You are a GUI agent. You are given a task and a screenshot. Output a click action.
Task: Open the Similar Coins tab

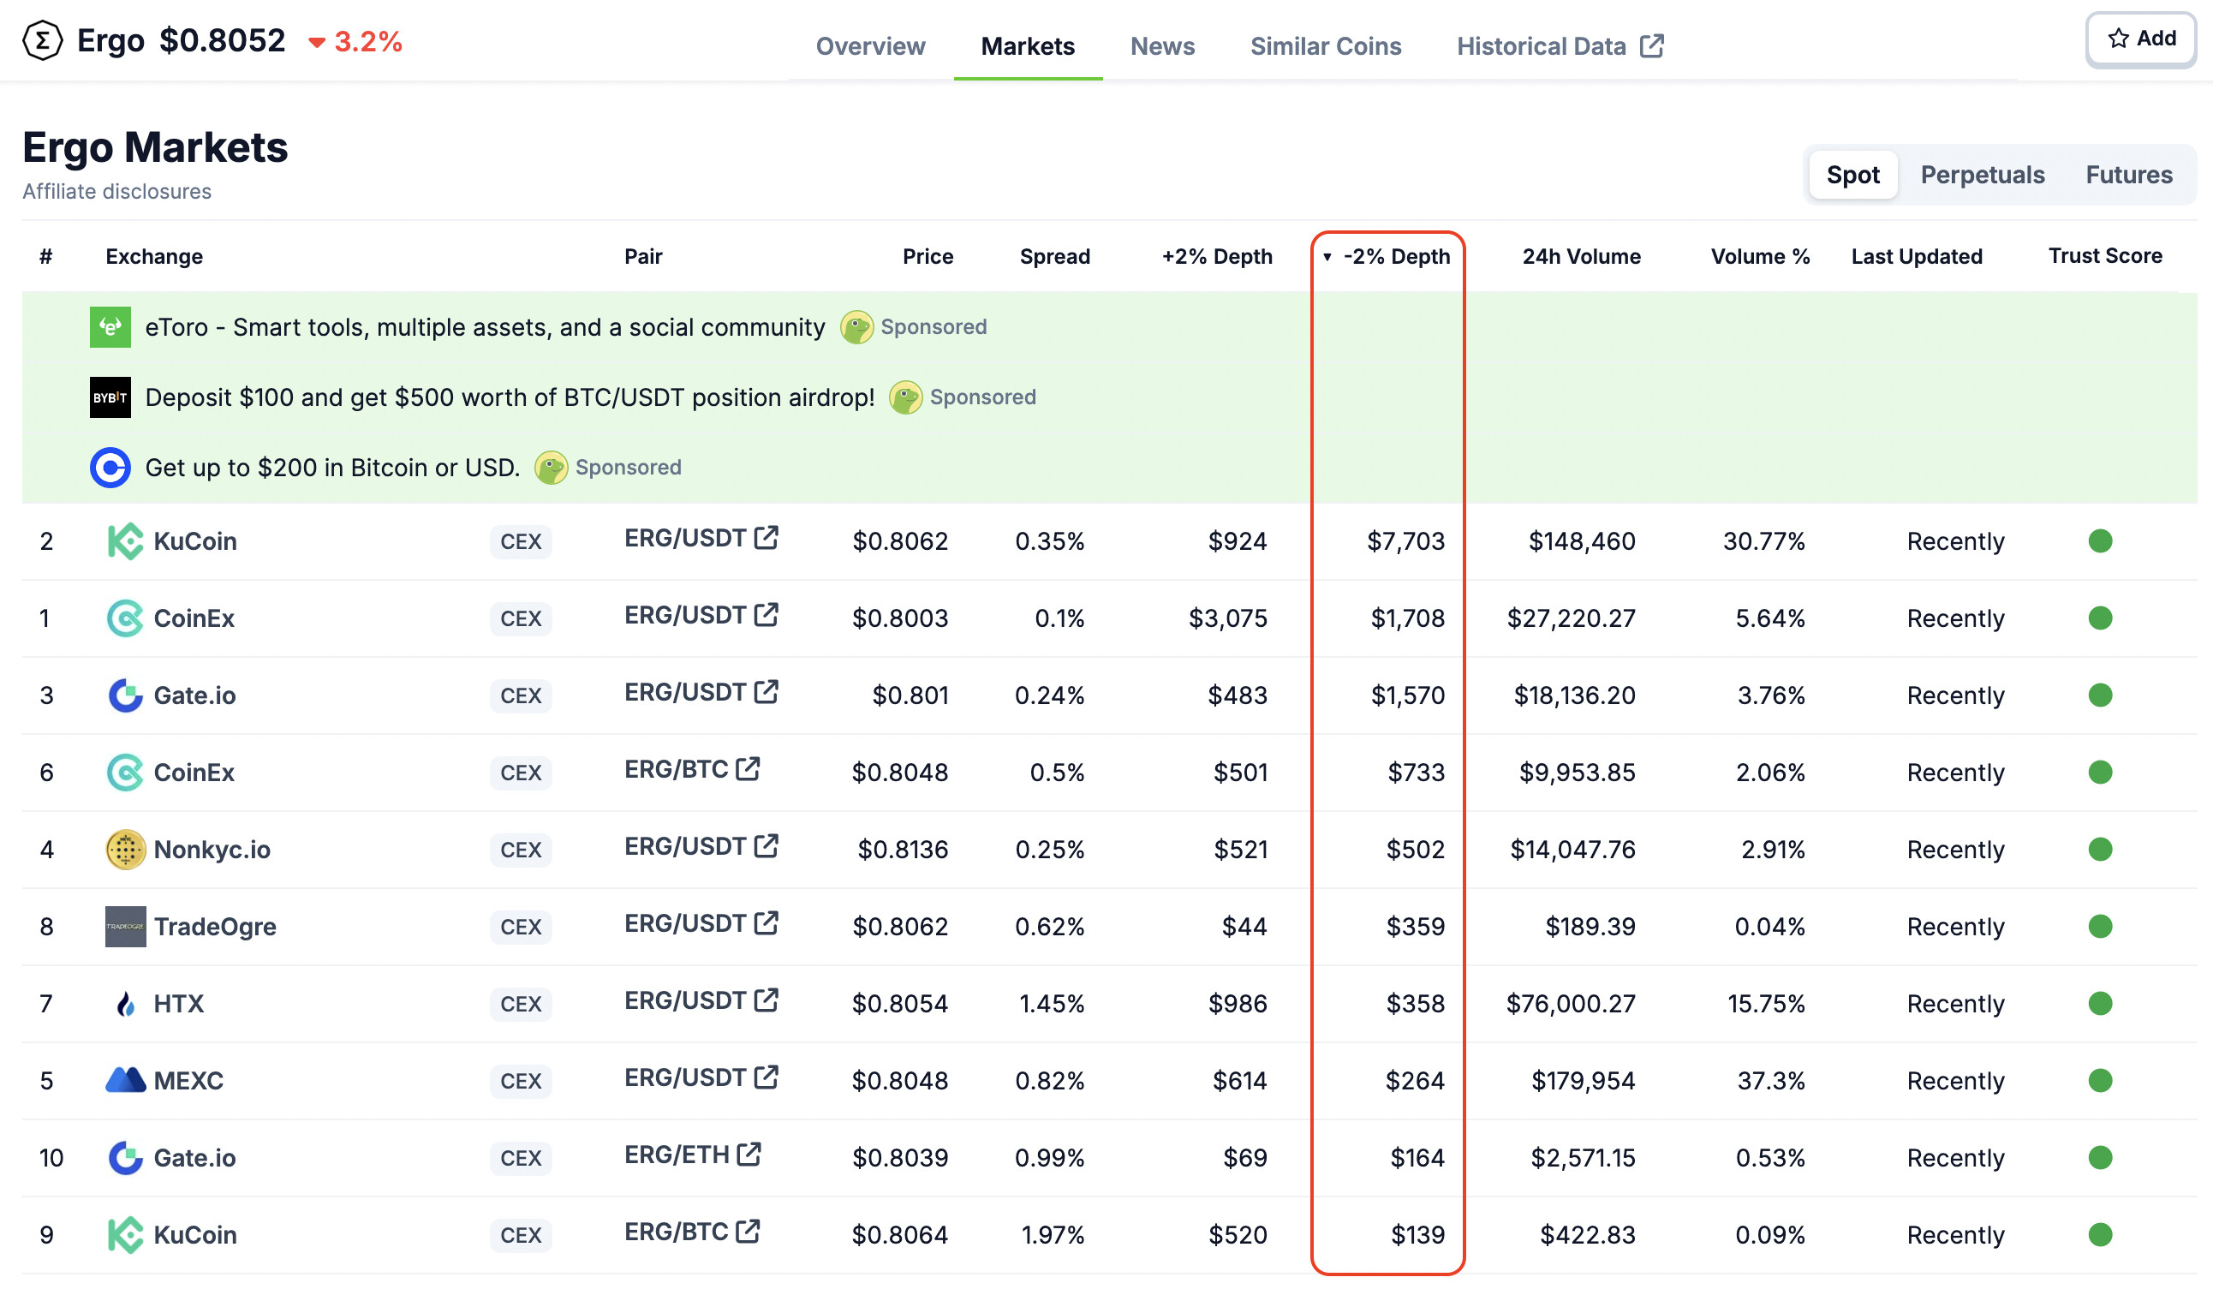(x=1326, y=45)
